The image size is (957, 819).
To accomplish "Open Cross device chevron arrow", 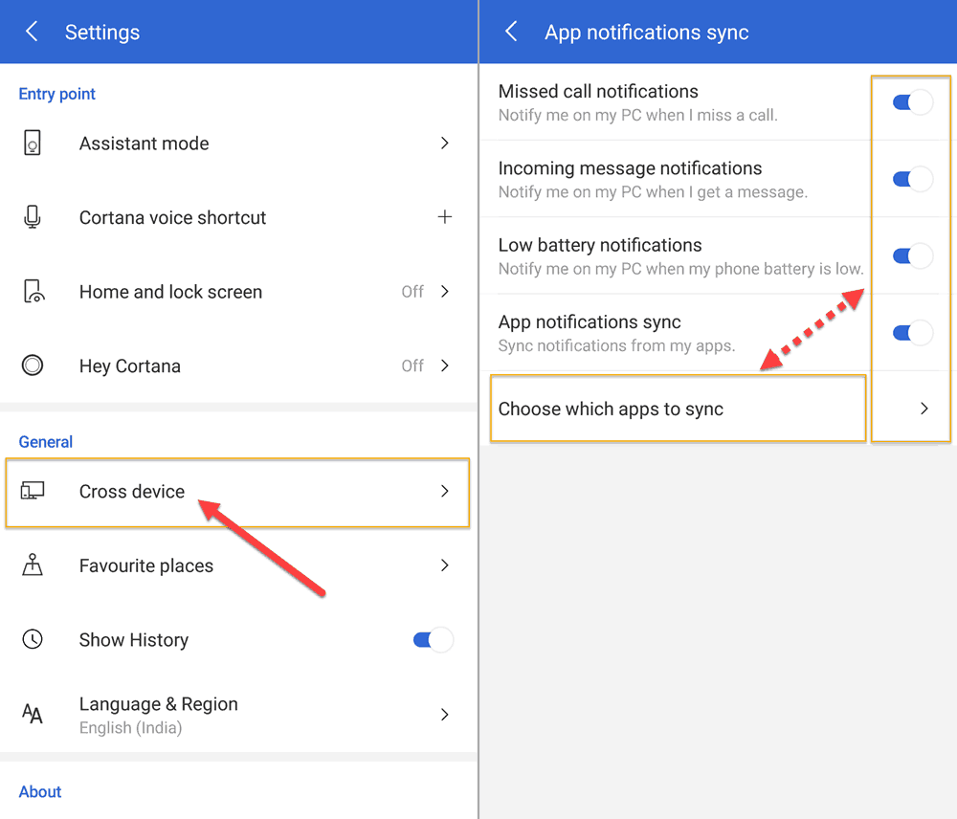I will pyautogui.click(x=445, y=491).
